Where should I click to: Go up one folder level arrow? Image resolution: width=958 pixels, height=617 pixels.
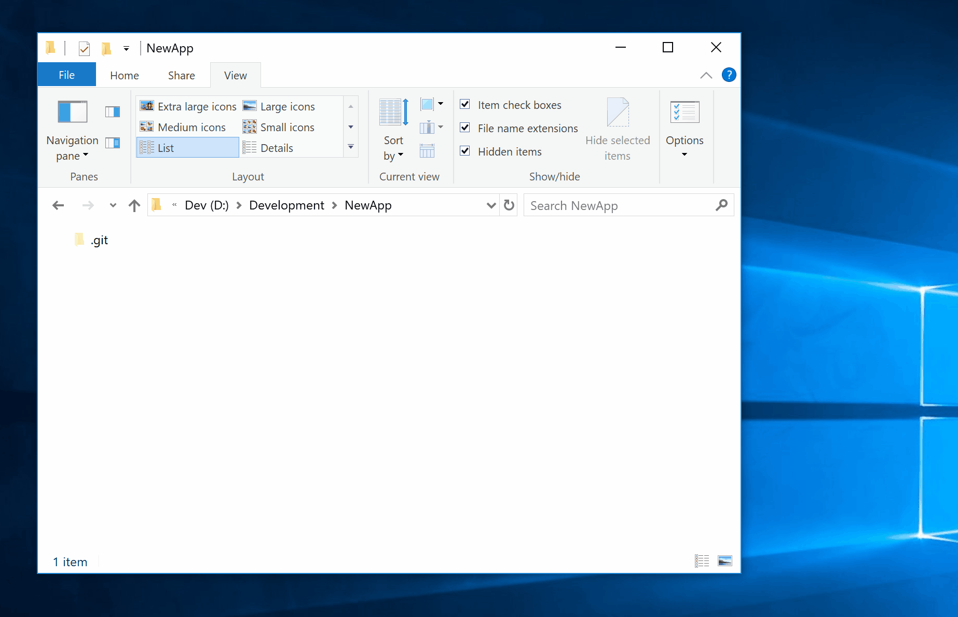pos(134,205)
